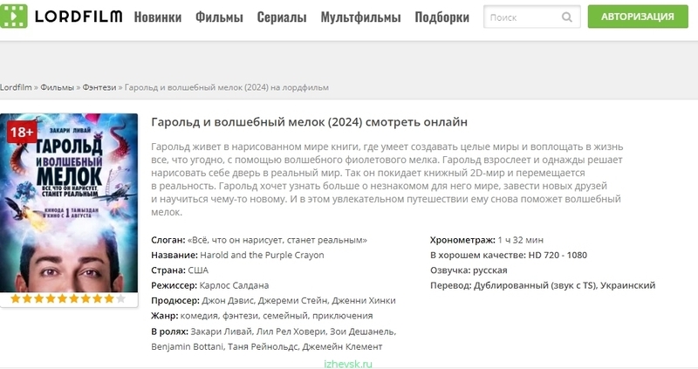Go to Фильмы breadcrumb link
This screenshot has width=698, height=369.
pyautogui.click(x=57, y=87)
